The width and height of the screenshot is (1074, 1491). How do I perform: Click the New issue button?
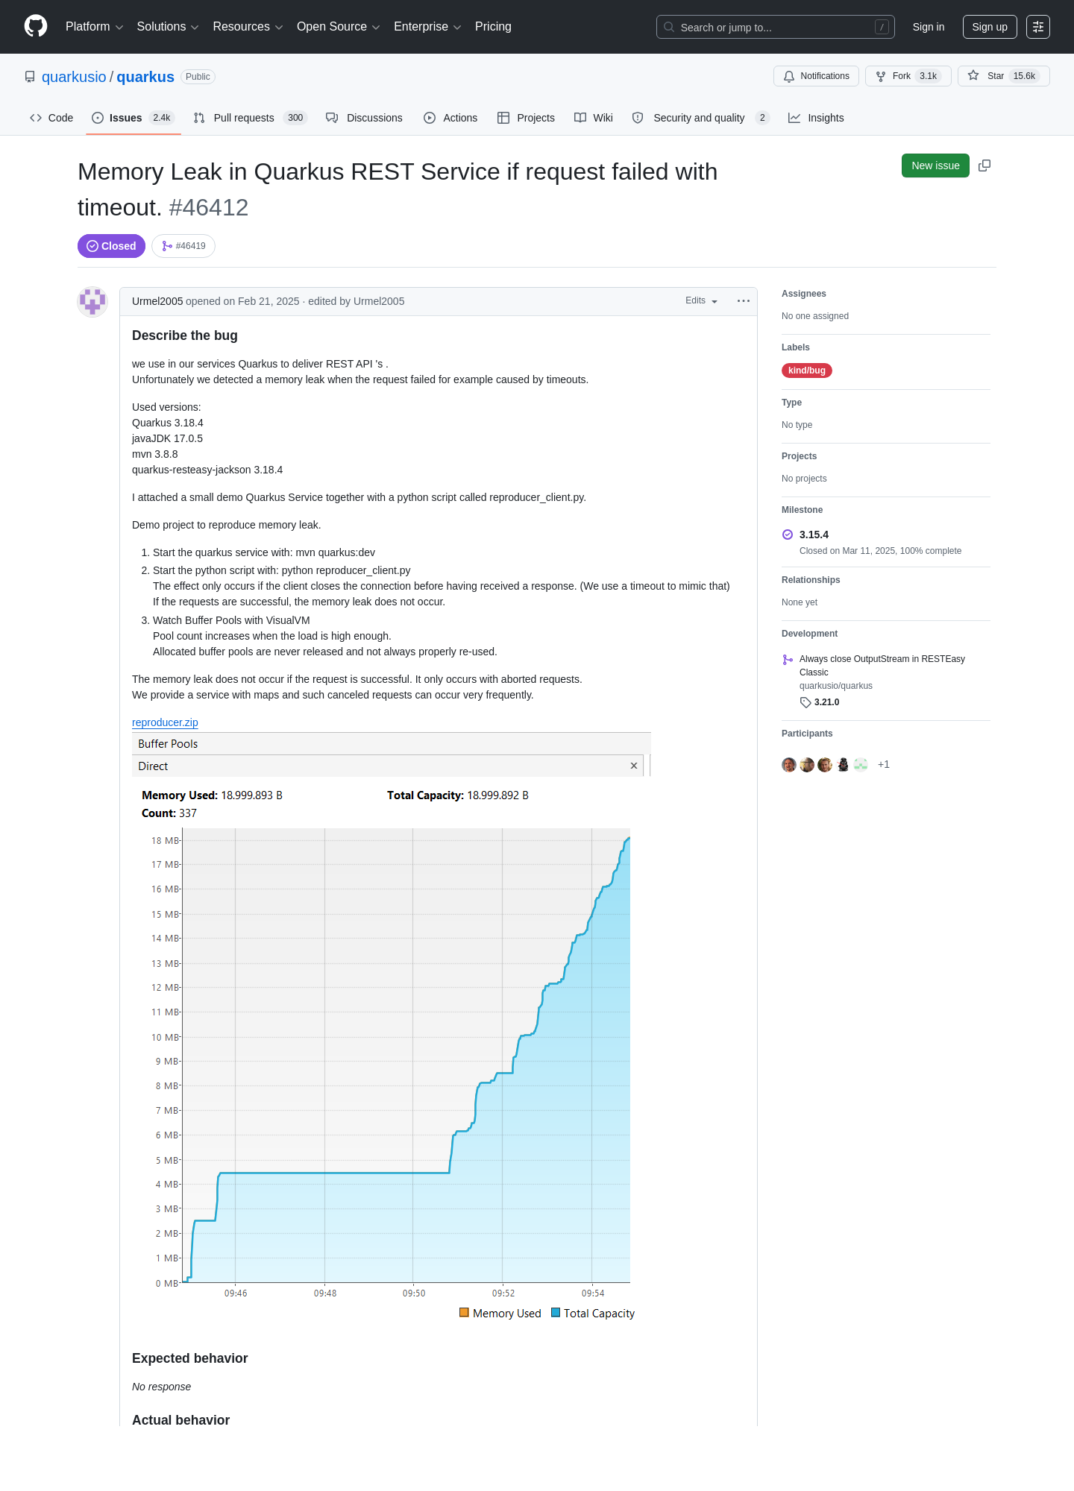pos(935,166)
